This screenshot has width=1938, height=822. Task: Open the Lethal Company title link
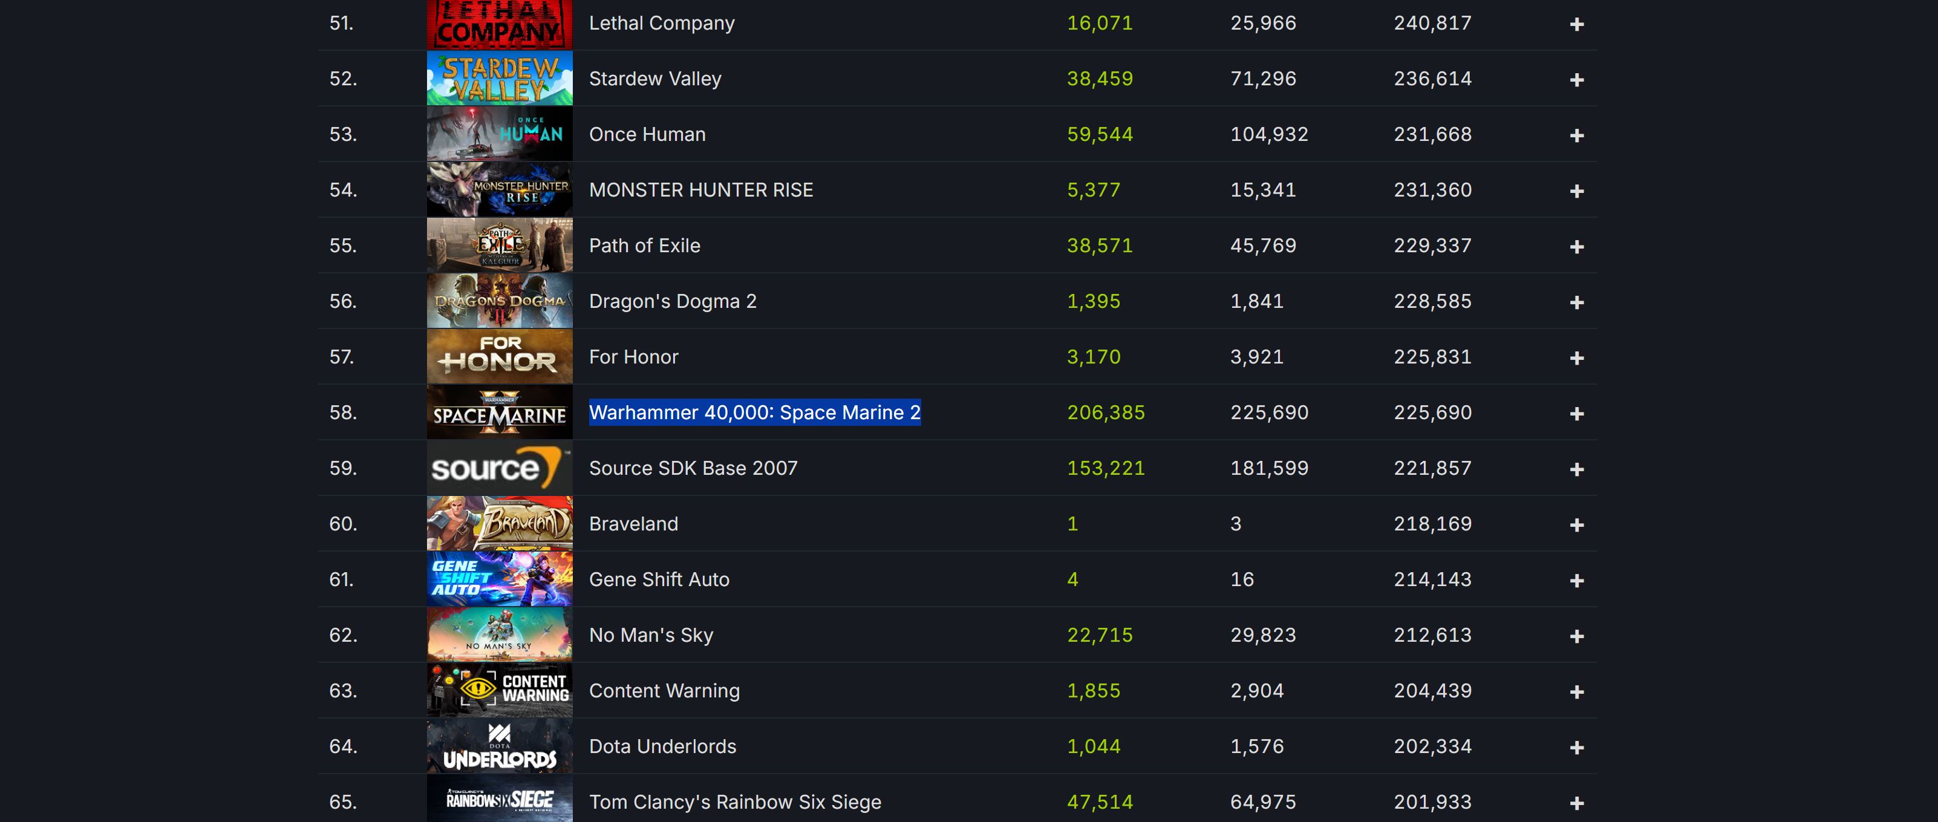(x=662, y=24)
